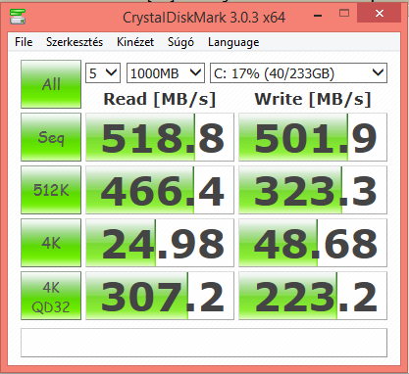Select the 4K QD32 write result 223.2
Image resolution: width=409 pixels, height=374 pixels.
[x=313, y=296]
